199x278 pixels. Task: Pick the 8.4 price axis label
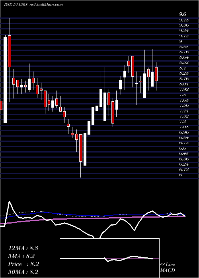(182, 68)
